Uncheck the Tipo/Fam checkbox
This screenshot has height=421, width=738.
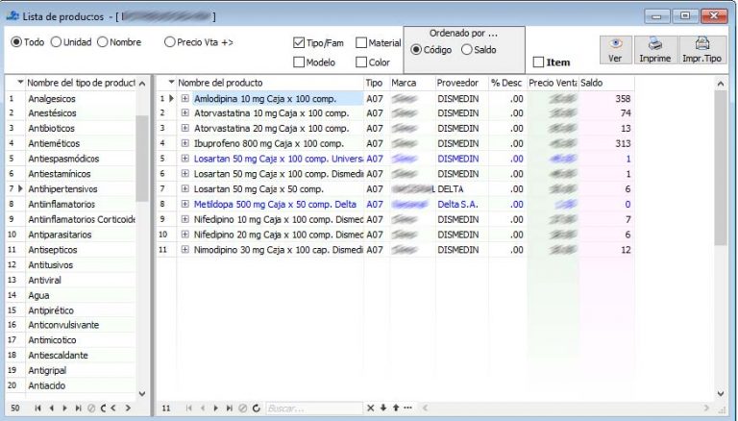pos(299,43)
